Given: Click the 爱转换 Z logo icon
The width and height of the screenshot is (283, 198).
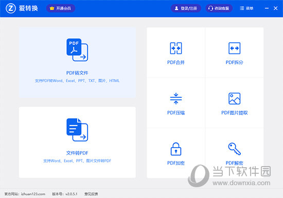Looking at the screenshot, I should pyautogui.click(x=11, y=8).
